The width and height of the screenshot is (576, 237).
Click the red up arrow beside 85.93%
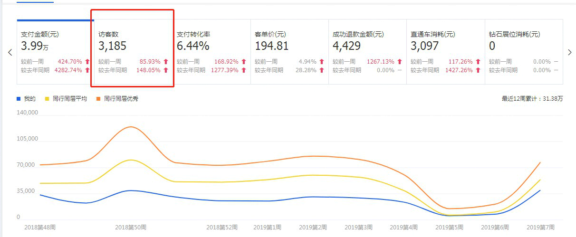[x=166, y=62]
